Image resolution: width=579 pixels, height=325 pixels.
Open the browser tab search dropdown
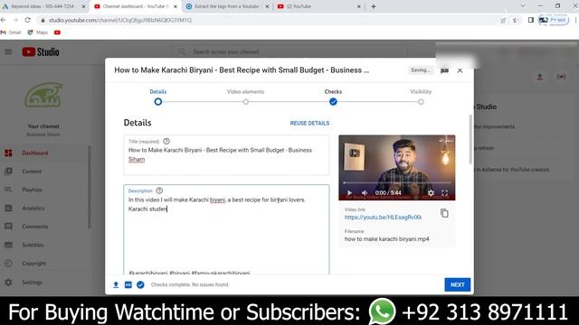[x=523, y=6]
